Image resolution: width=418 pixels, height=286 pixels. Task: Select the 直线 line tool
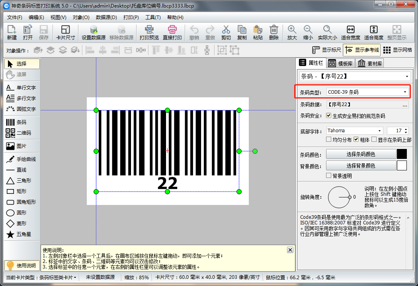(x=22, y=170)
